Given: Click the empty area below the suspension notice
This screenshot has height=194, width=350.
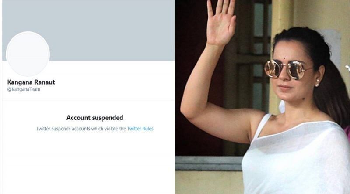Looking at the screenshot, I should (x=88, y=163).
